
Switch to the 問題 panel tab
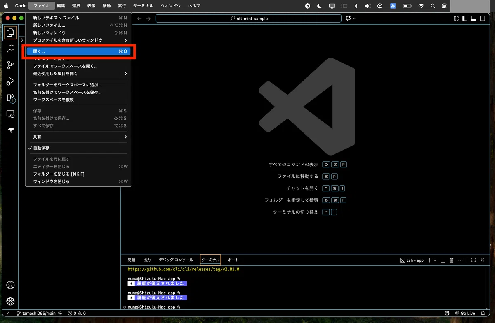click(131, 260)
